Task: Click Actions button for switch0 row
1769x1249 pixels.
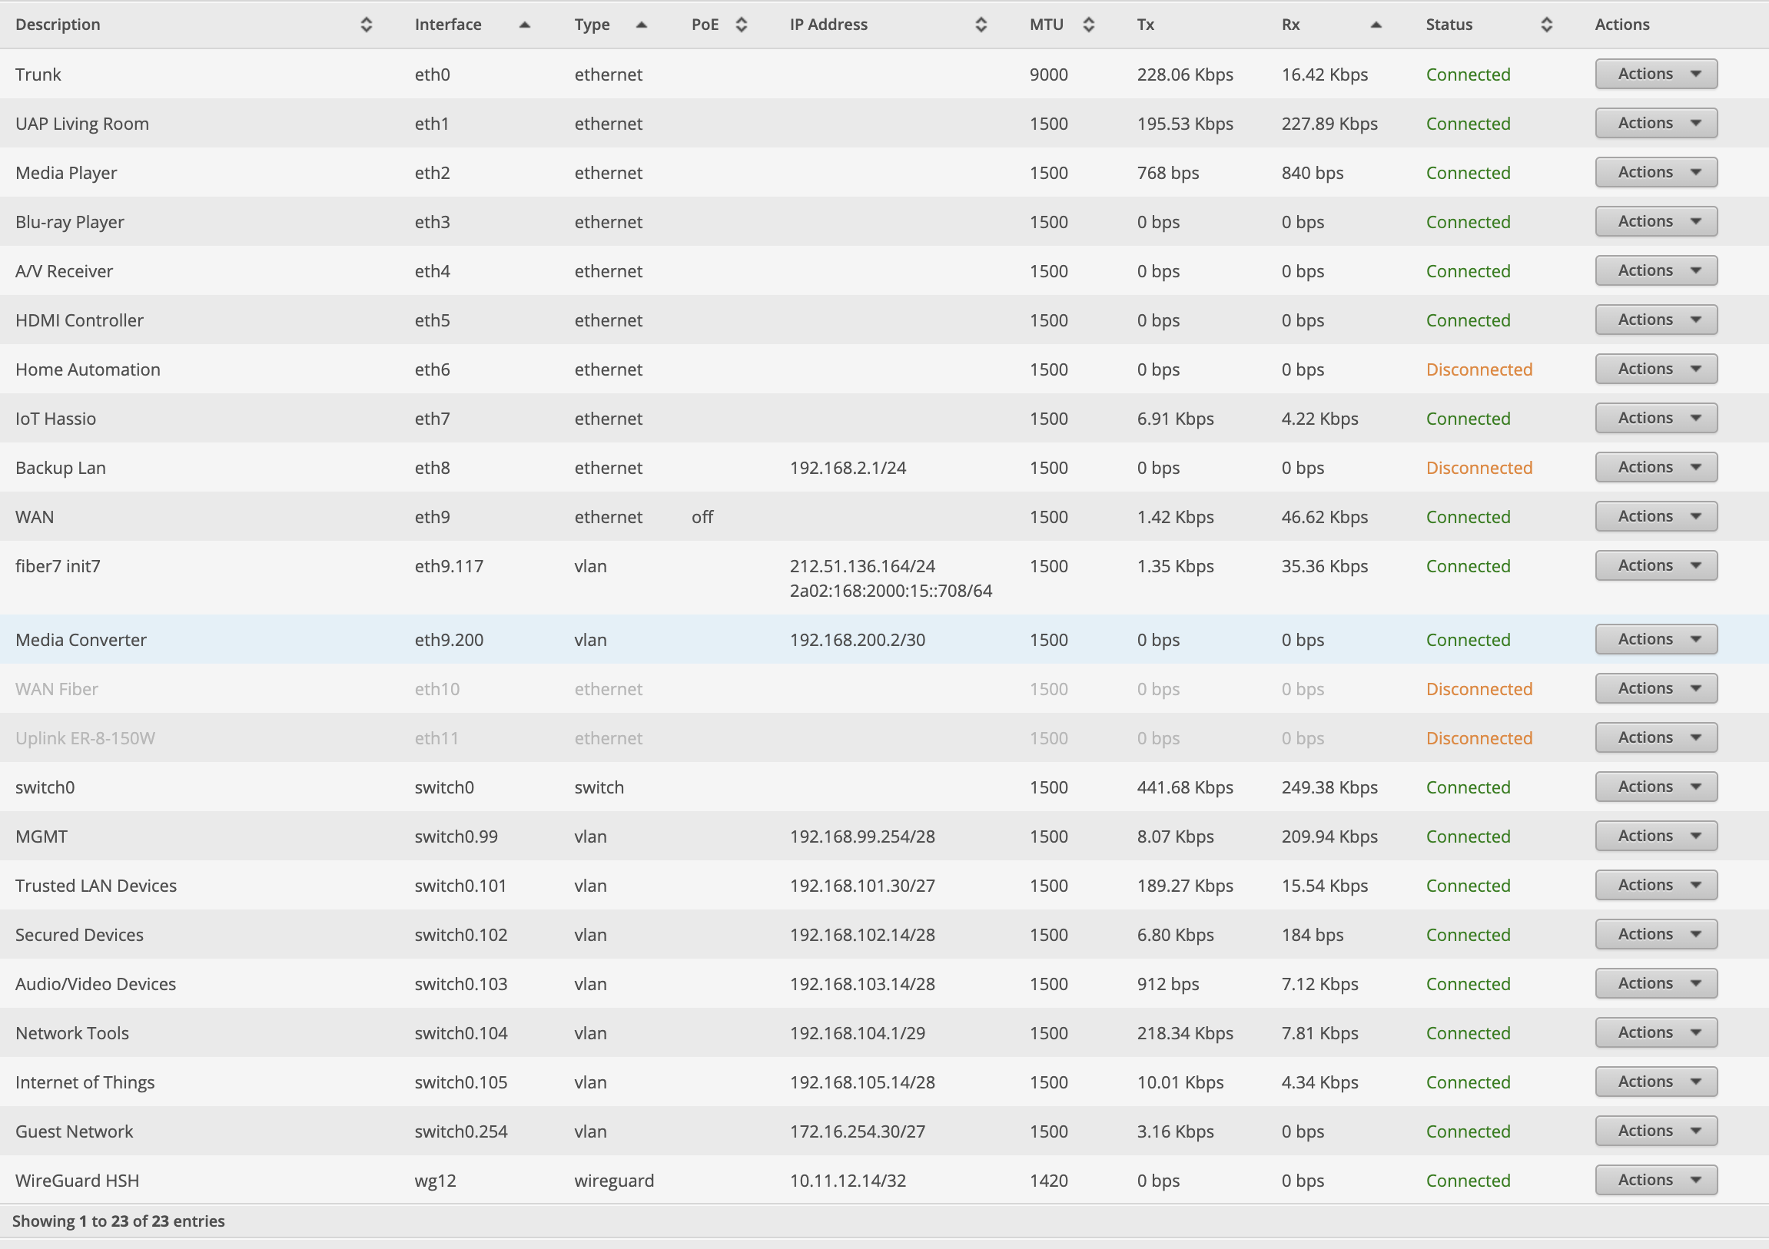Action: pos(1656,787)
